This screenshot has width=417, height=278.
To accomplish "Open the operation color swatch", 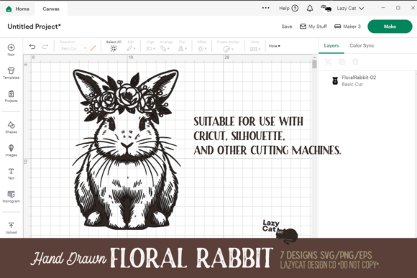I will 93,48.
